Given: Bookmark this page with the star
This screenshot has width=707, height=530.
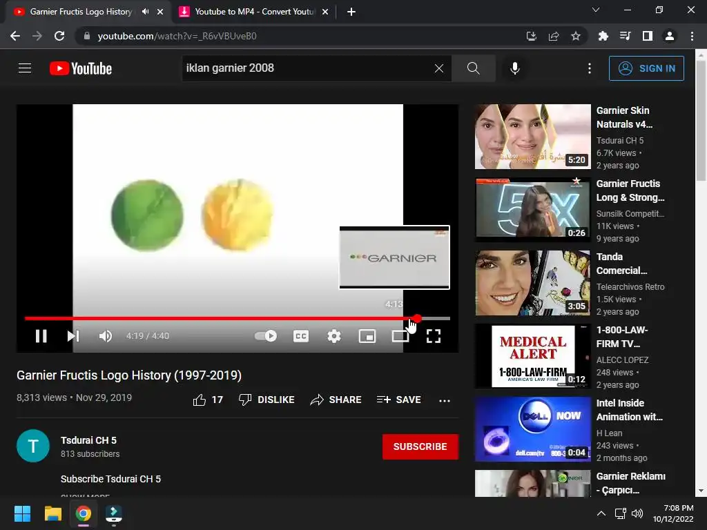Looking at the screenshot, I should (575, 36).
